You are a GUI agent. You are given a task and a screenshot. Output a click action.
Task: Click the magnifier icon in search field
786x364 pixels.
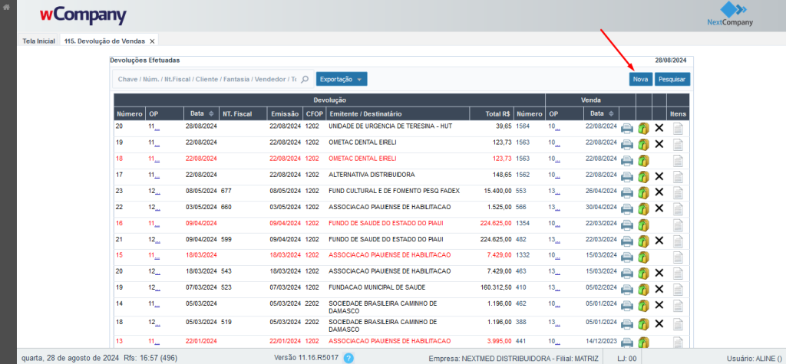[305, 79]
